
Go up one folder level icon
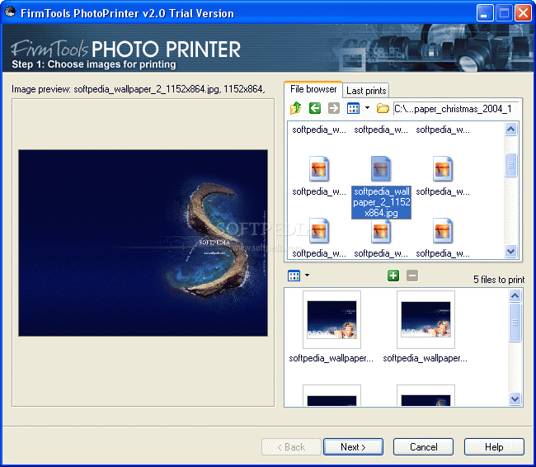tap(296, 108)
